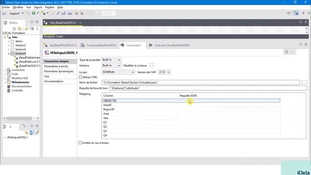Open the Modifier menu
This screenshot has height=175, width=311.
click(x=18, y=7)
